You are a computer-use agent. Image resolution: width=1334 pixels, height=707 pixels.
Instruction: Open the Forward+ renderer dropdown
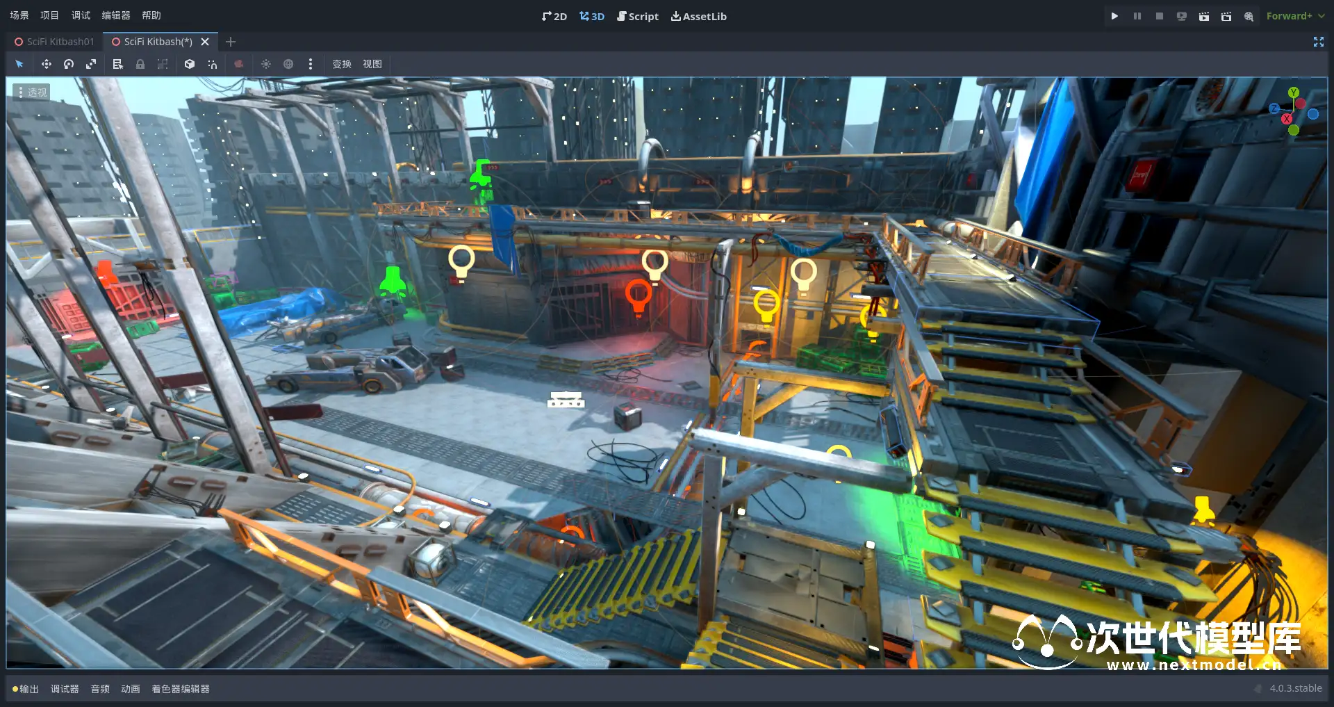[1294, 16]
